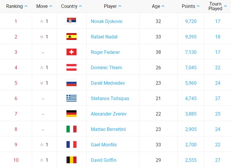This screenshot has height=167, width=231.
Task: Open Roger Federer's player profile link
Action: click(105, 52)
